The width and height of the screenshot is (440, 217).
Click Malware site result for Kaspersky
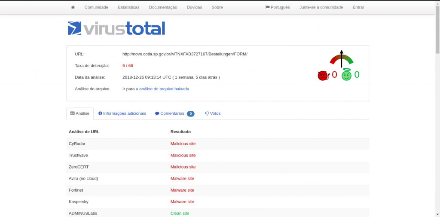[x=182, y=202]
